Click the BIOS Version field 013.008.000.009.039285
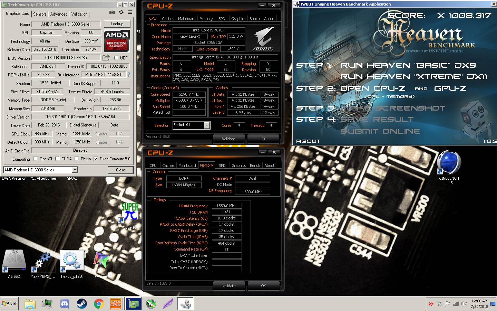 click(x=66, y=58)
